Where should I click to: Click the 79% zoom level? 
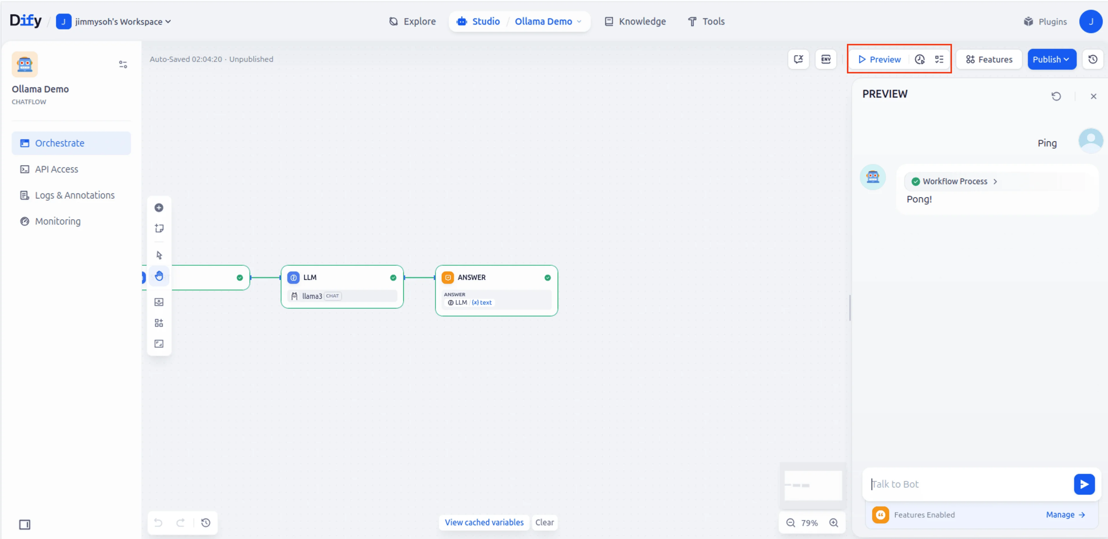pos(809,523)
